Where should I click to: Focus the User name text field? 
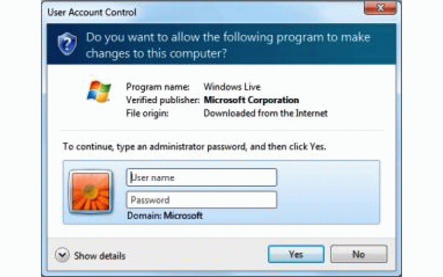click(202, 177)
